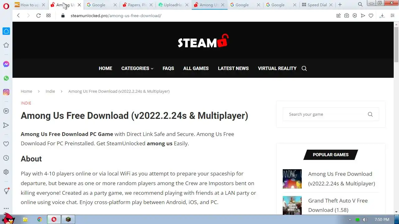Open ad blocker shield icon

point(355,16)
